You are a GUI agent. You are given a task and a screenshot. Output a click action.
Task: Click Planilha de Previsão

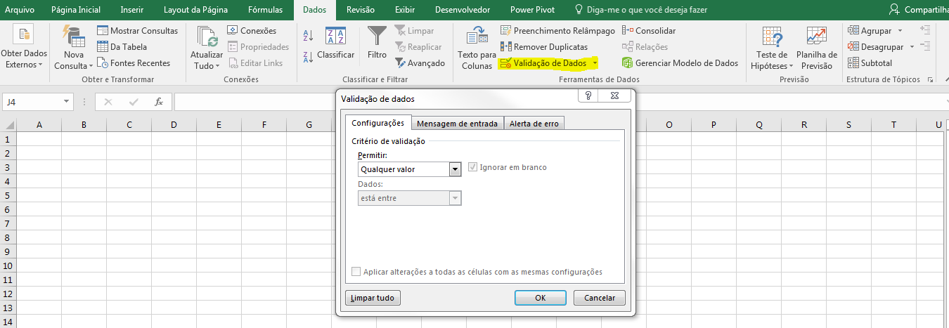point(816,48)
